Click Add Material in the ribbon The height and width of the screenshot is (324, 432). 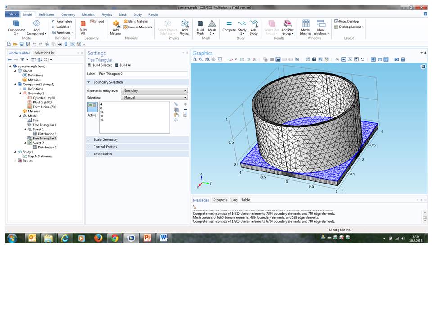(116, 27)
